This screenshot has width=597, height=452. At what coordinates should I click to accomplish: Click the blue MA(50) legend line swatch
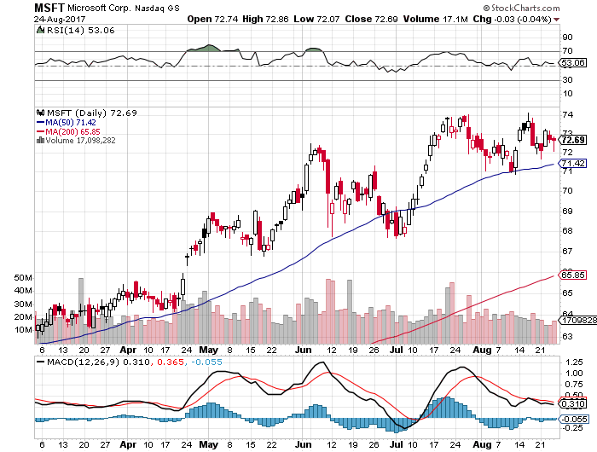[40, 123]
